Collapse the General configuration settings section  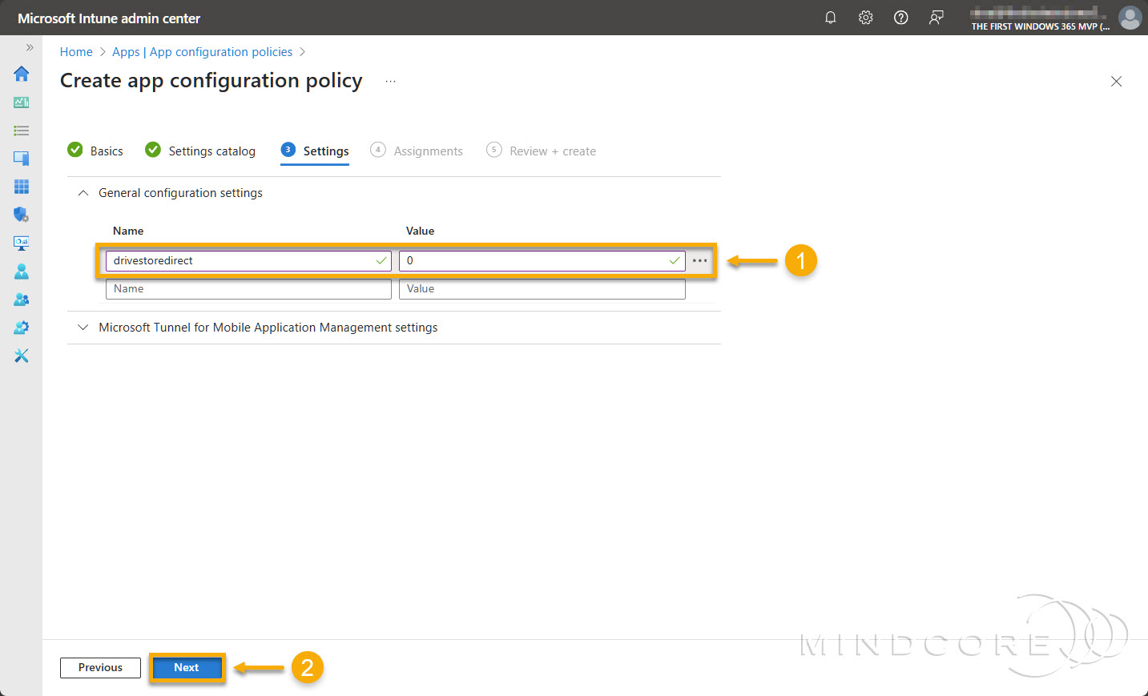click(83, 192)
